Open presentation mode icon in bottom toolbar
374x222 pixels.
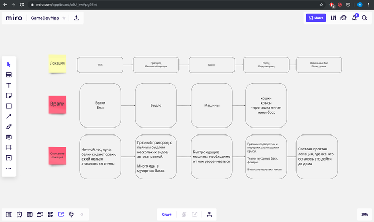(x=19, y=215)
